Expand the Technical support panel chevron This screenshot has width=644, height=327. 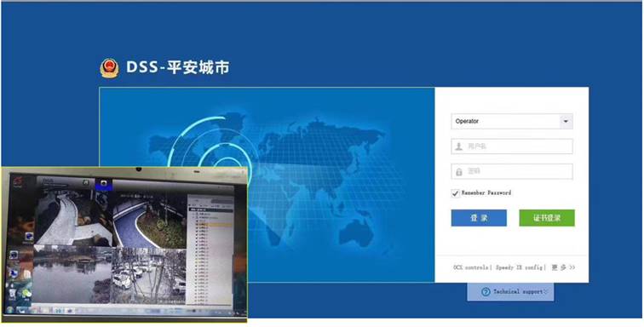coord(545,292)
